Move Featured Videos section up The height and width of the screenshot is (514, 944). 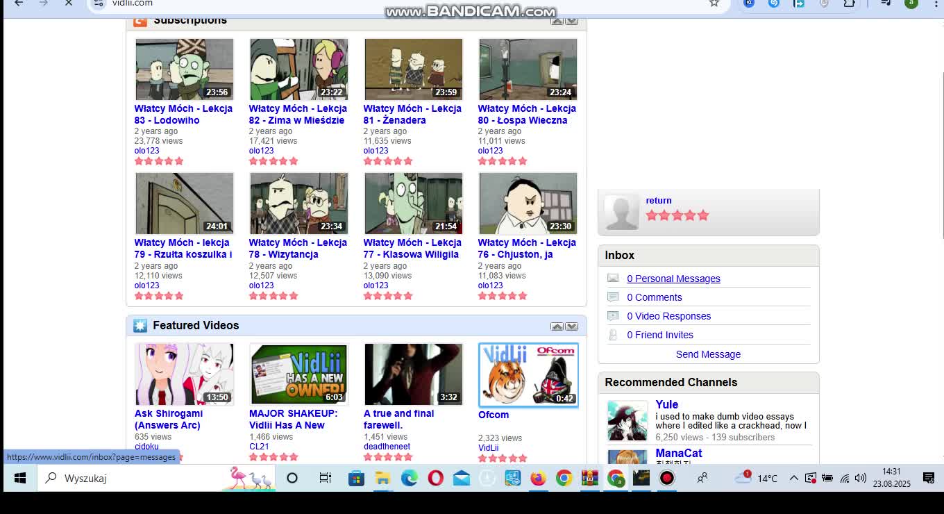click(557, 326)
